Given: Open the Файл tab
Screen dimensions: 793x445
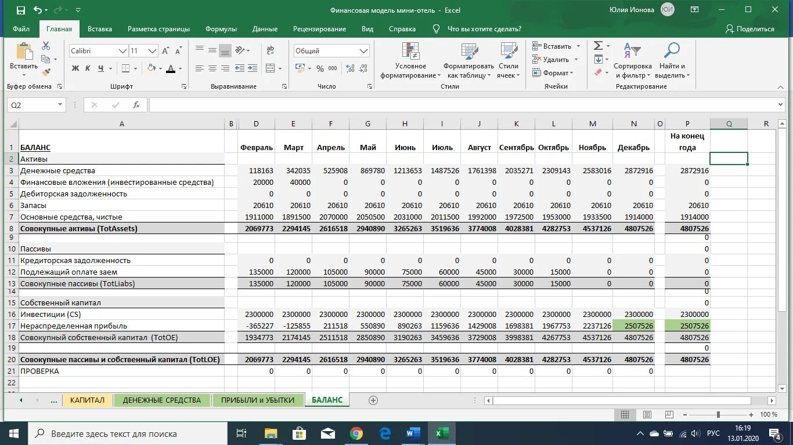Looking at the screenshot, I should [21, 29].
